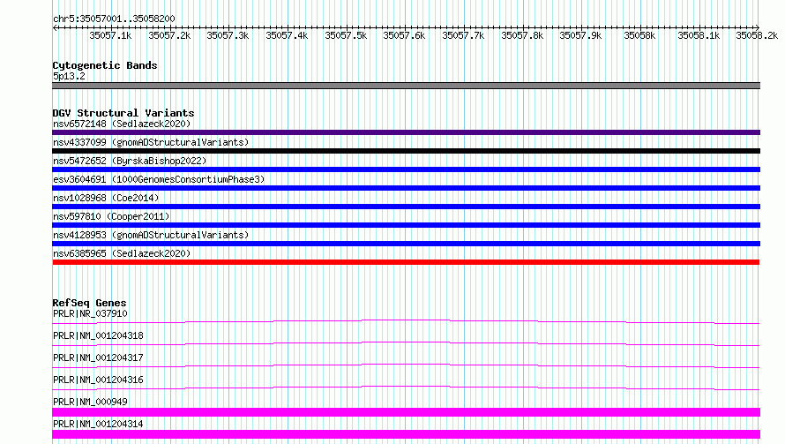
Task: Open transcript PRLR|NM_001204314 label
Action: [98, 424]
